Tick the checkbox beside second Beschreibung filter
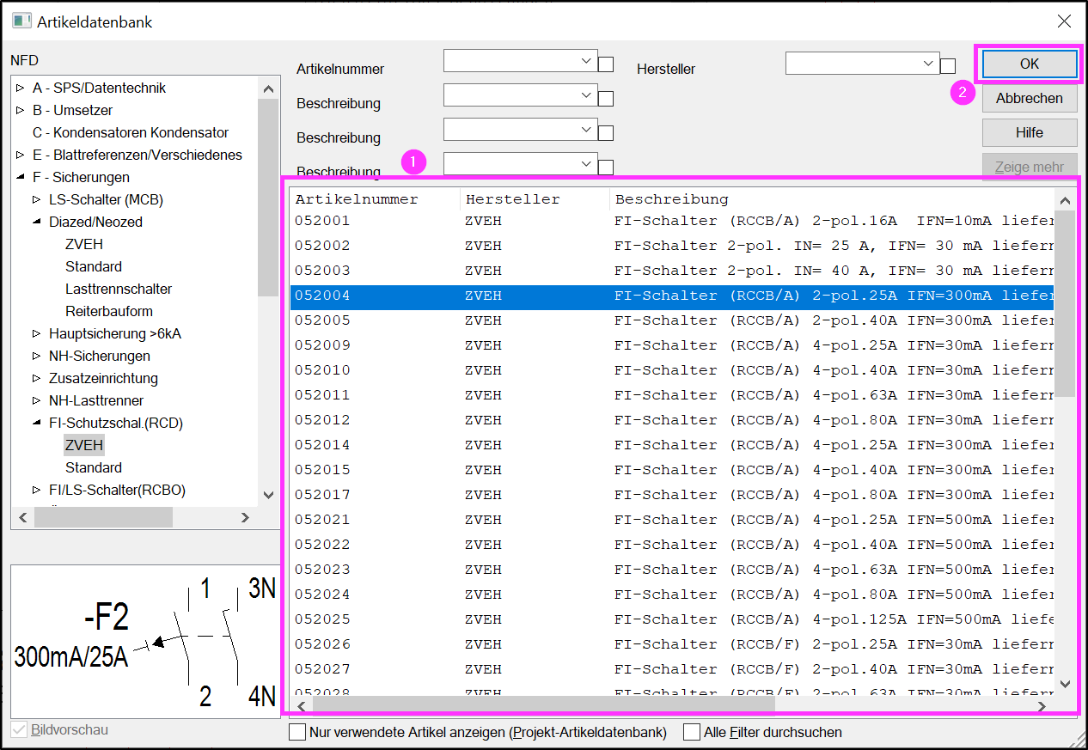The image size is (1088, 750). click(606, 133)
